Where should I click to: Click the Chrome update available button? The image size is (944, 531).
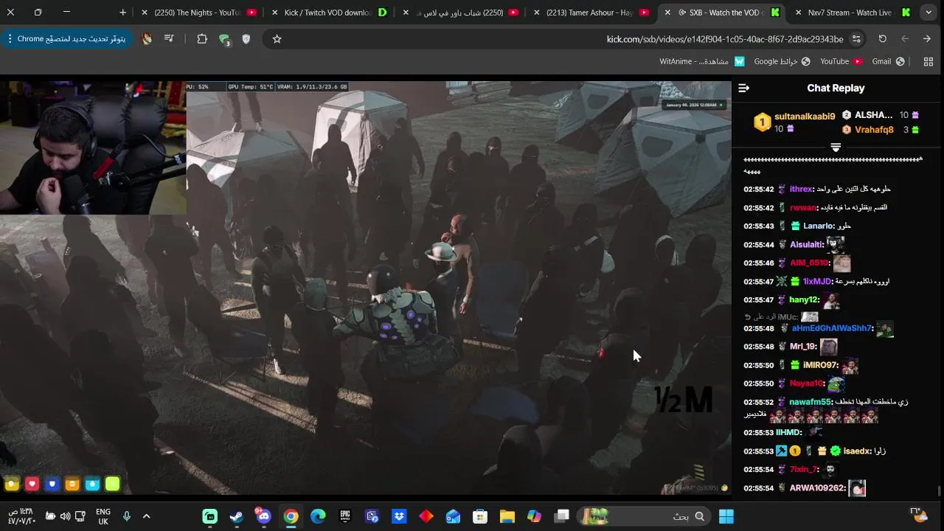coord(66,39)
